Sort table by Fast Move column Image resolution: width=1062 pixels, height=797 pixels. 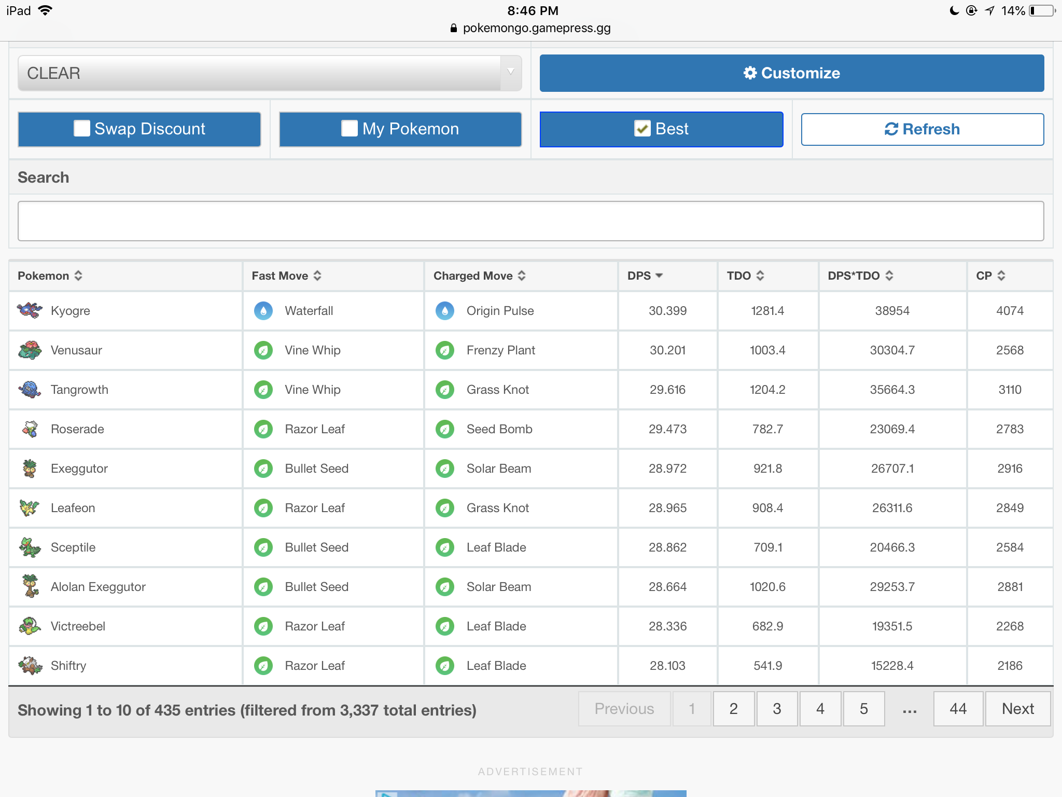point(333,276)
